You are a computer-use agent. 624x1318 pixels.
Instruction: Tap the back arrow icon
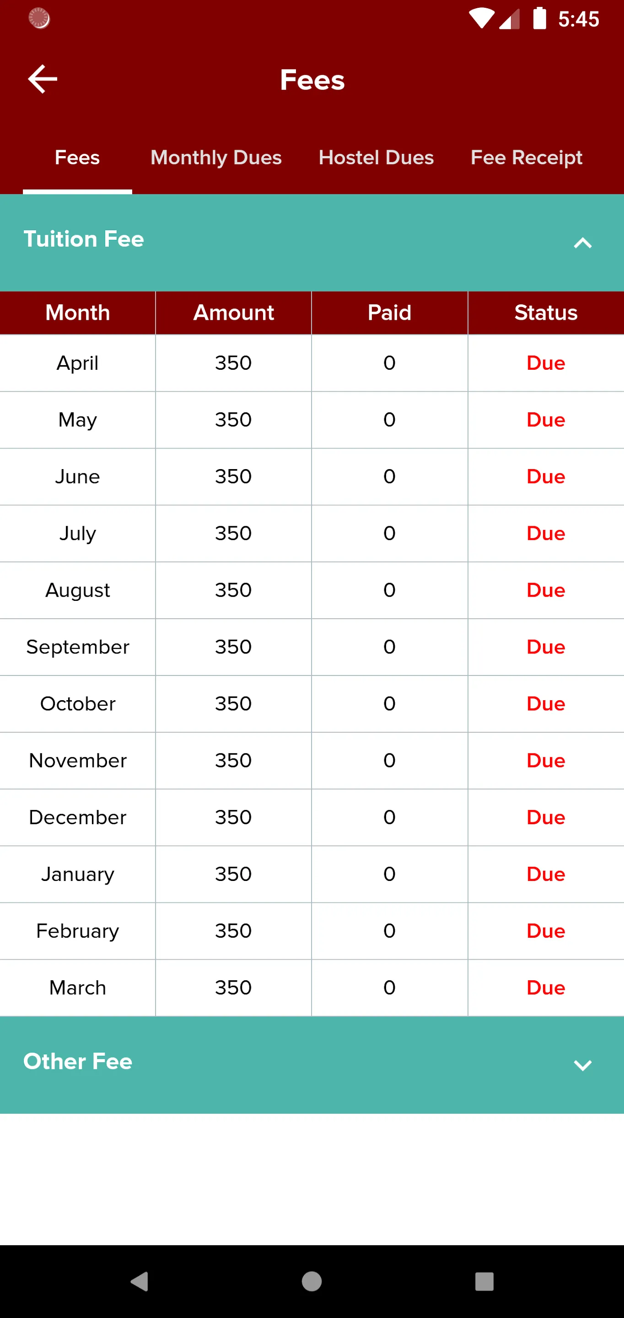click(43, 79)
